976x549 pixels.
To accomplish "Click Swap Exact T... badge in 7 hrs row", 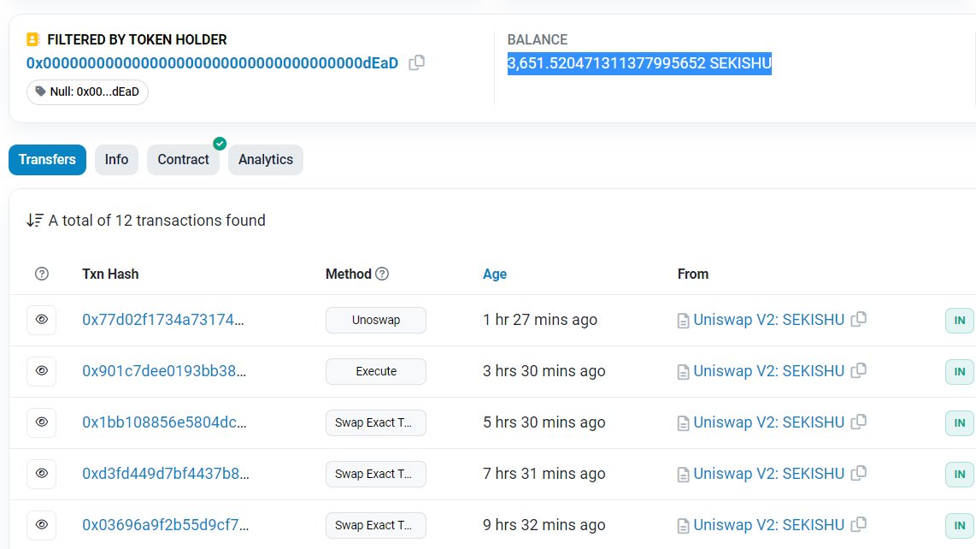I will 376,474.
